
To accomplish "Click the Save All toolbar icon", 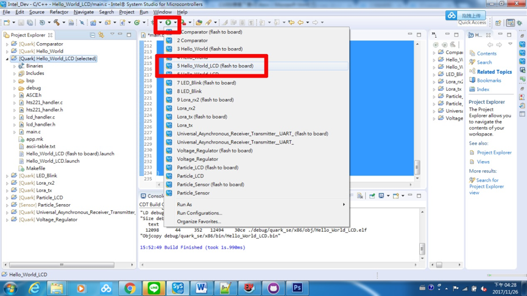I will (30, 22).
